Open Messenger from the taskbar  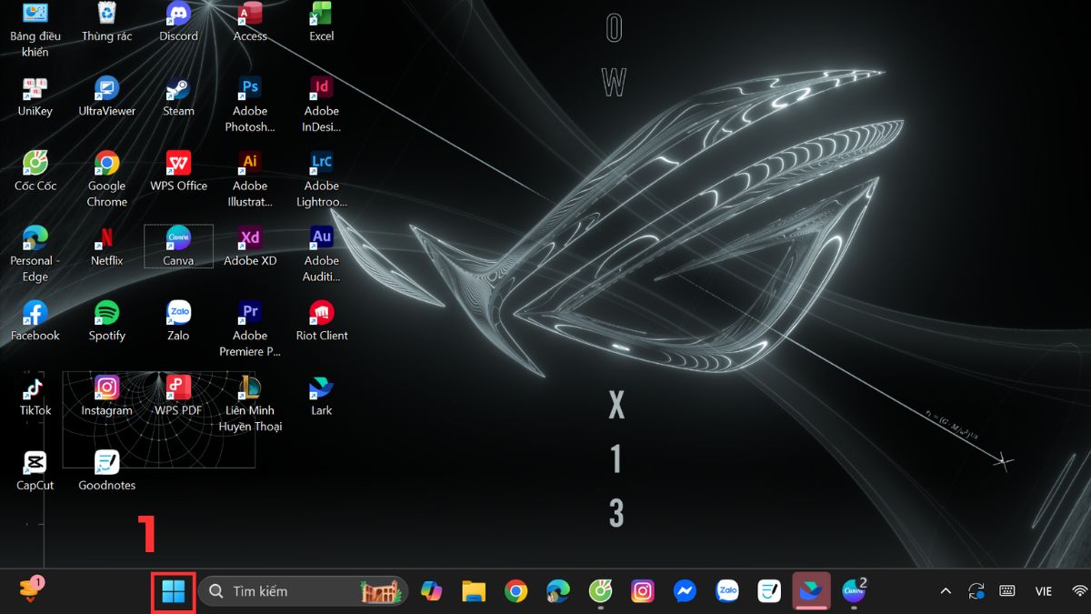(x=685, y=590)
